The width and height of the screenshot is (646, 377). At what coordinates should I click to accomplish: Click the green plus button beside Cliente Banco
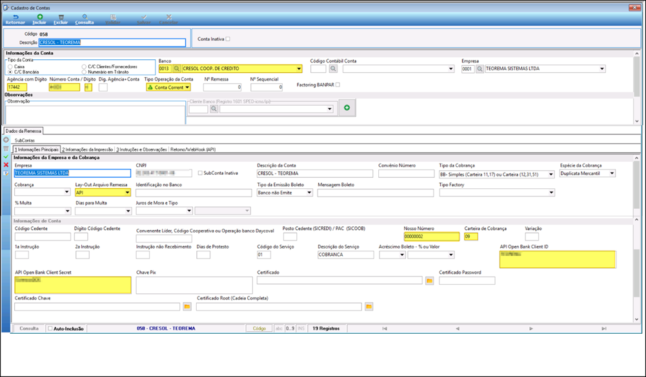point(347,108)
